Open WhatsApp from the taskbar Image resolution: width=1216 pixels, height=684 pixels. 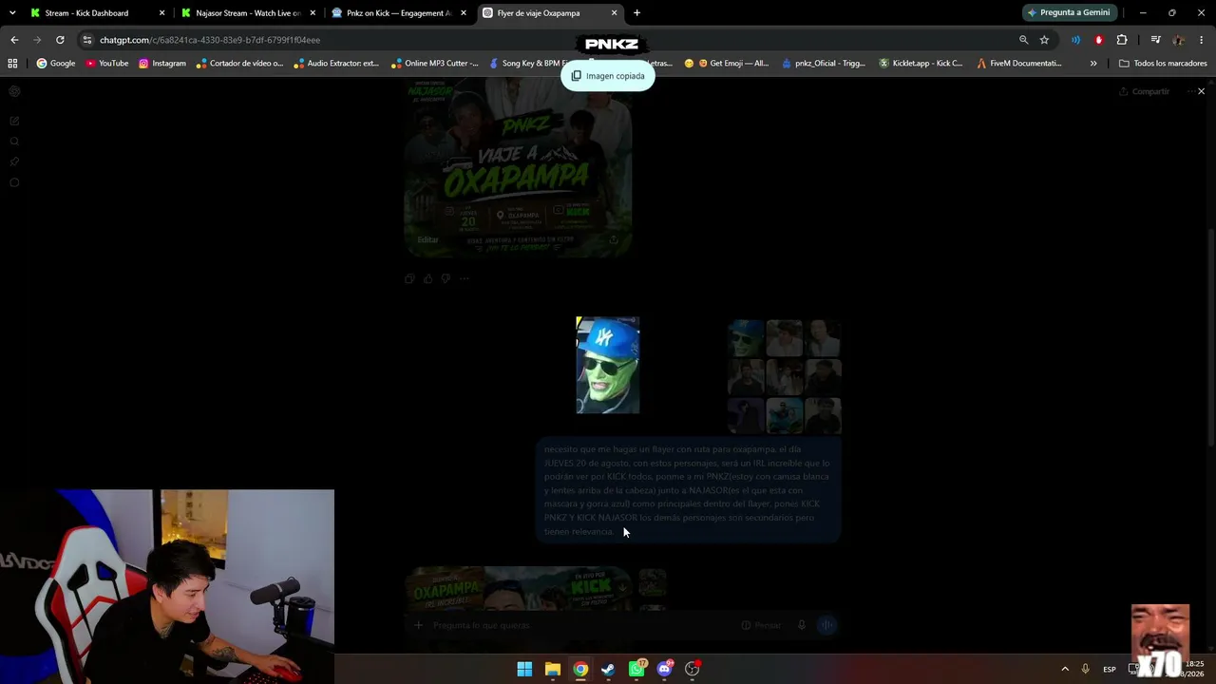(636, 669)
